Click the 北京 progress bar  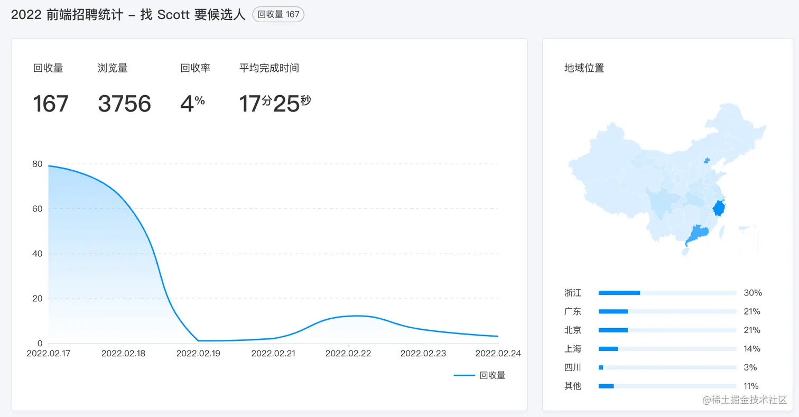[667, 330]
